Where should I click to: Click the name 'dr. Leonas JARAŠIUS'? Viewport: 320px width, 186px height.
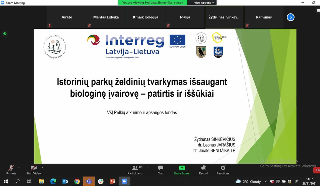(216, 145)
